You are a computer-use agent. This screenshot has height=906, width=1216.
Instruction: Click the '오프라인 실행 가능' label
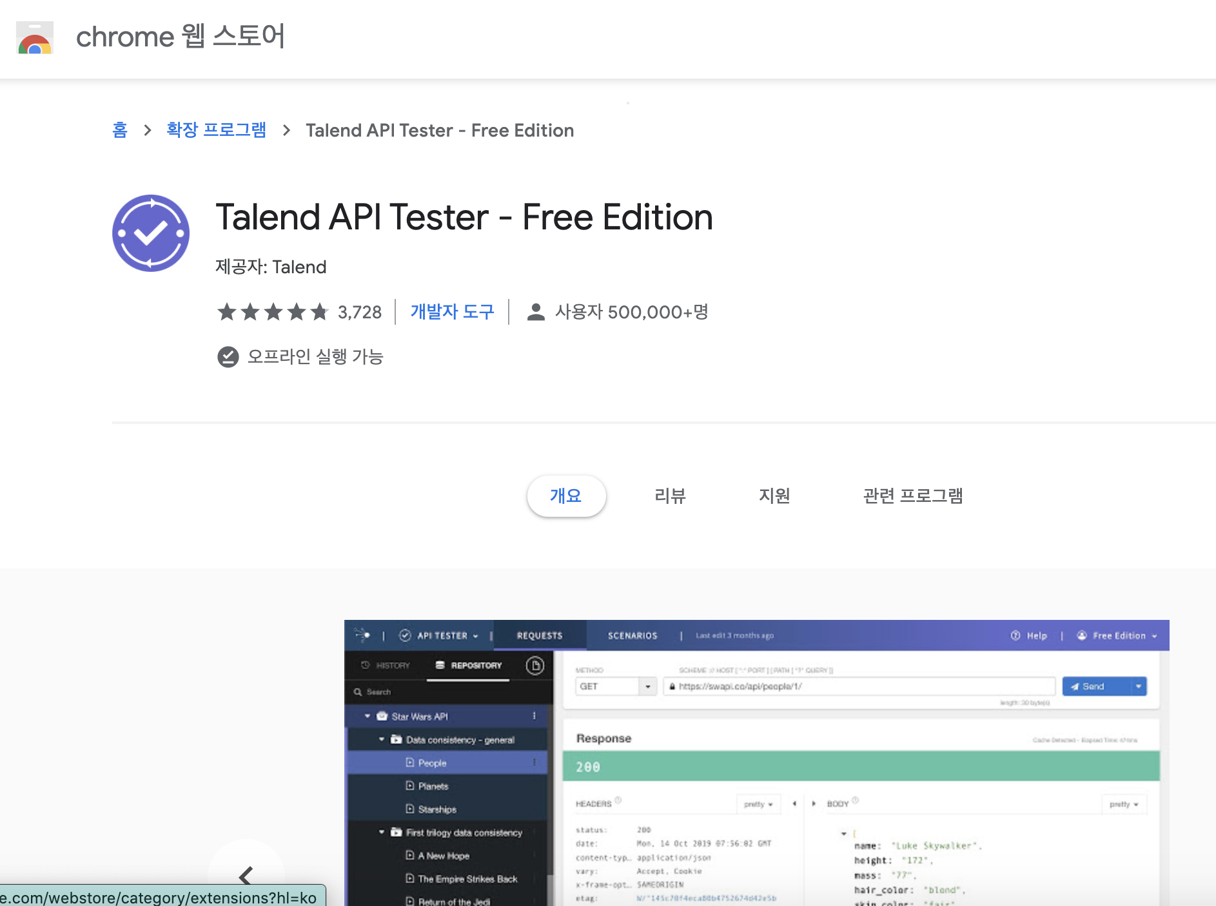pos(316,356)
